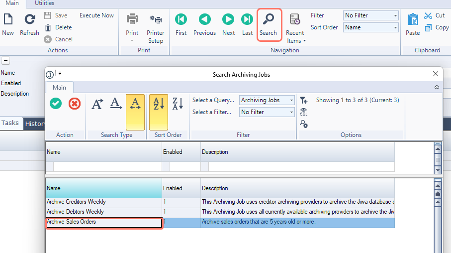Open the Tasks tab
This screenshot has height=253, width=451.
pyautogui.click(x=10, y=123)
